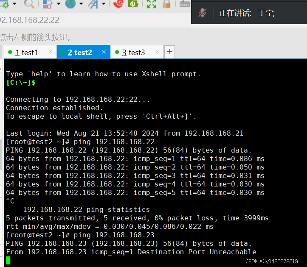Switch to the test3 session tab
This screenshot has height=267, width=307.
133,52
